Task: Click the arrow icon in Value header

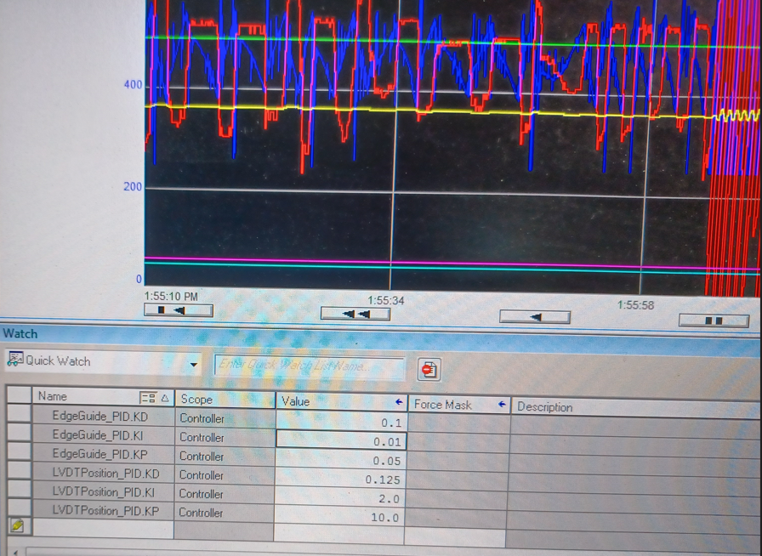Action: 399,402
